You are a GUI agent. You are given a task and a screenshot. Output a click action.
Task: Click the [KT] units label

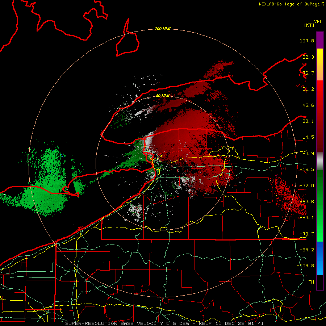point(309,25)
